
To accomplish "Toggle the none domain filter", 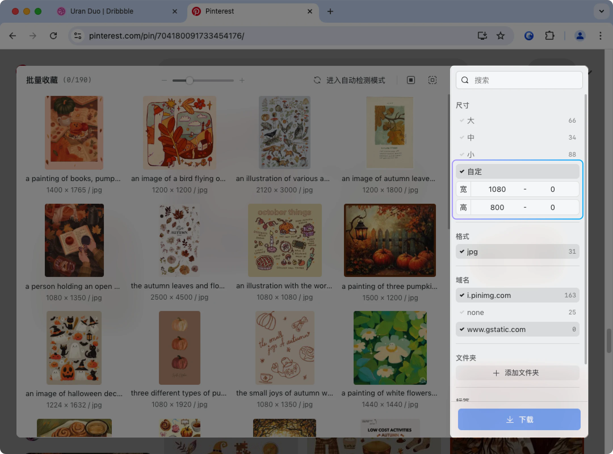I will 517,312.
